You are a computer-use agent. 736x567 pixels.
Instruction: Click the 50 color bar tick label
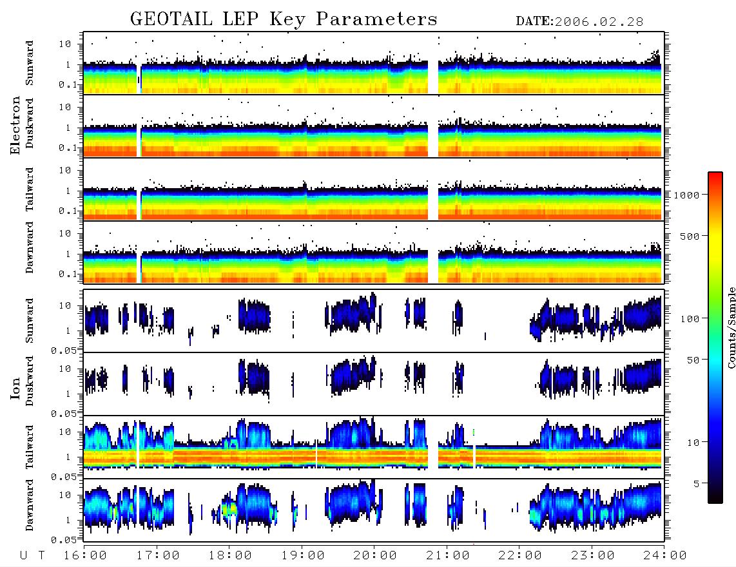point(693,360)
